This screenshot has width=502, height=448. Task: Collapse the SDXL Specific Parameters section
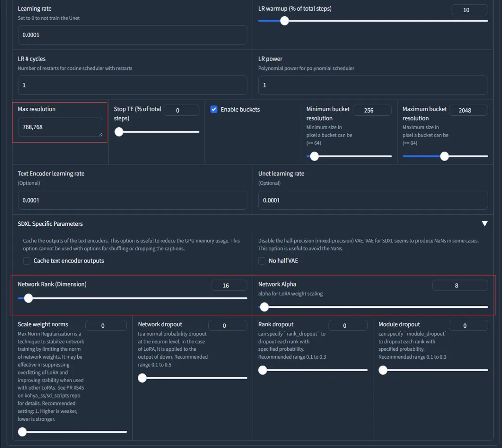click(x=484, y=224)
